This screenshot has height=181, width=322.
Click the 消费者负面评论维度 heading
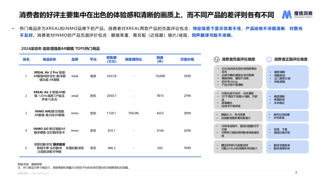pyautogui.click(x=238, y=59)
